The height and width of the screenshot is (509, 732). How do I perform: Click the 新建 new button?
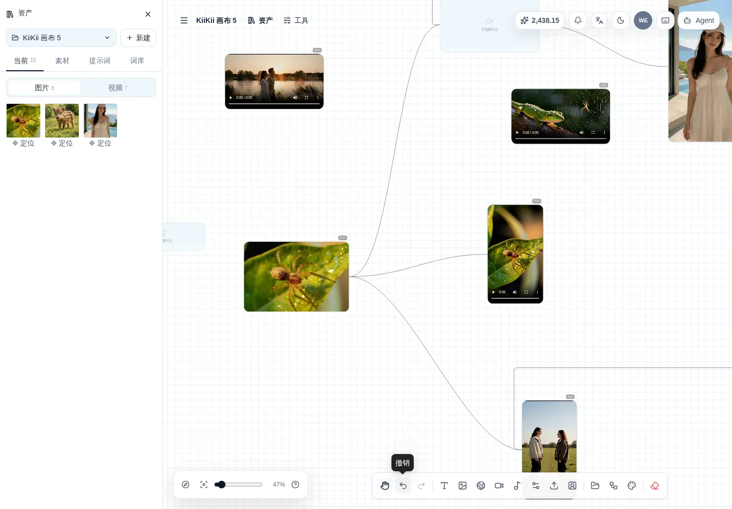pyautogui.click(x=138, y=38)
